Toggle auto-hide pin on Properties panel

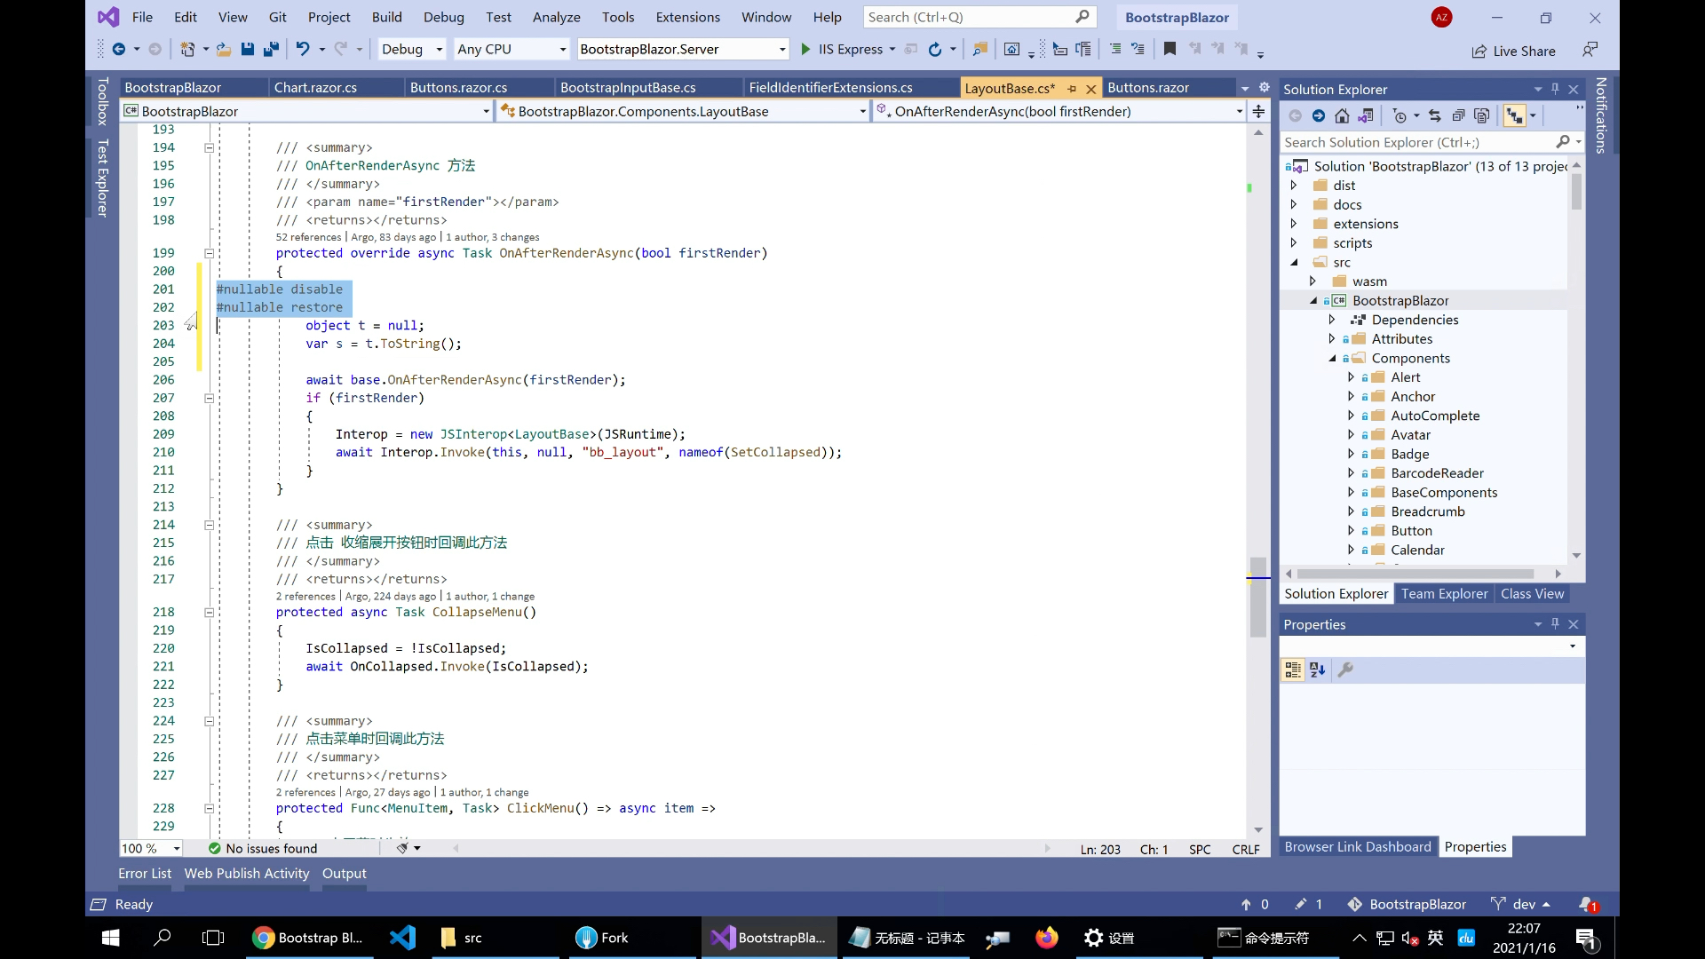pyautogui.click(x=1555, y=624)
